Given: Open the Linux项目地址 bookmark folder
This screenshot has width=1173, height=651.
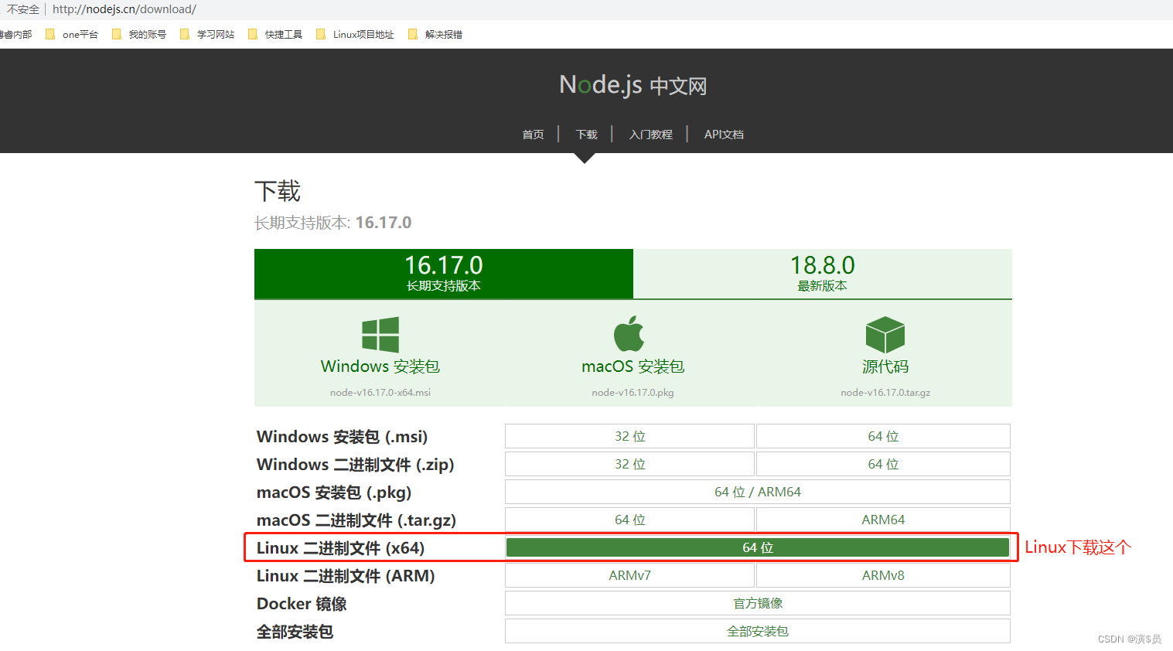Looking at the screenshot, I should 355,34.
